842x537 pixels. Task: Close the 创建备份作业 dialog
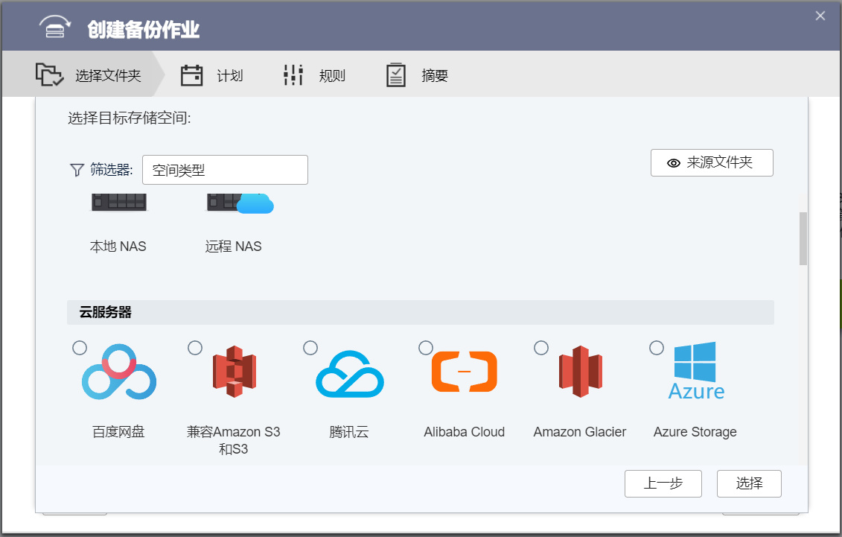(x=820, y=16)
